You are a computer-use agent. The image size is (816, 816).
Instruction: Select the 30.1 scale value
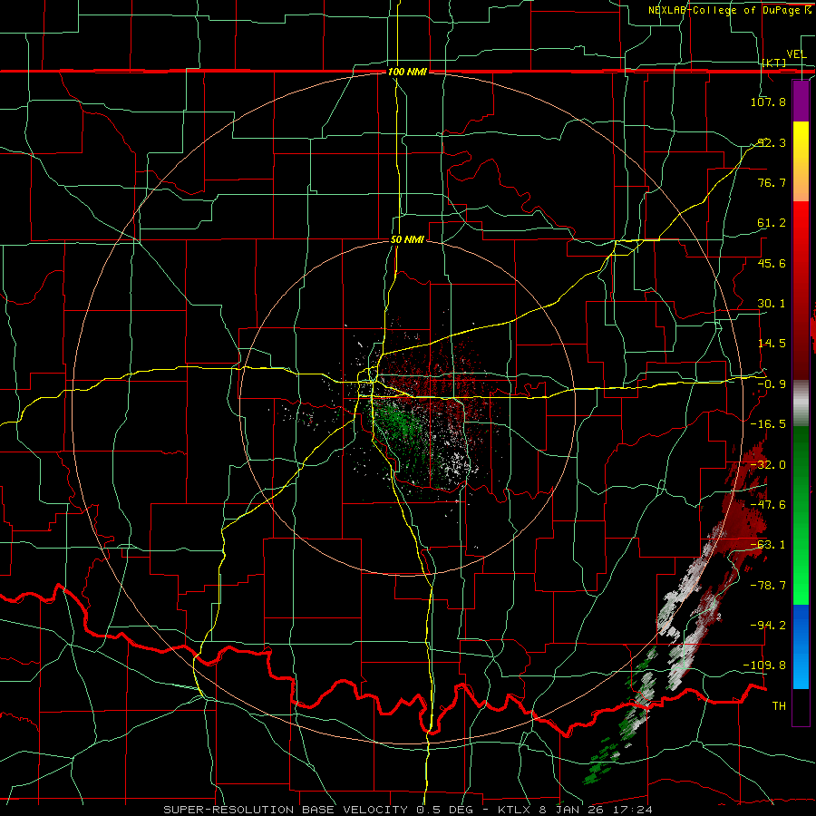pos(772,304)
